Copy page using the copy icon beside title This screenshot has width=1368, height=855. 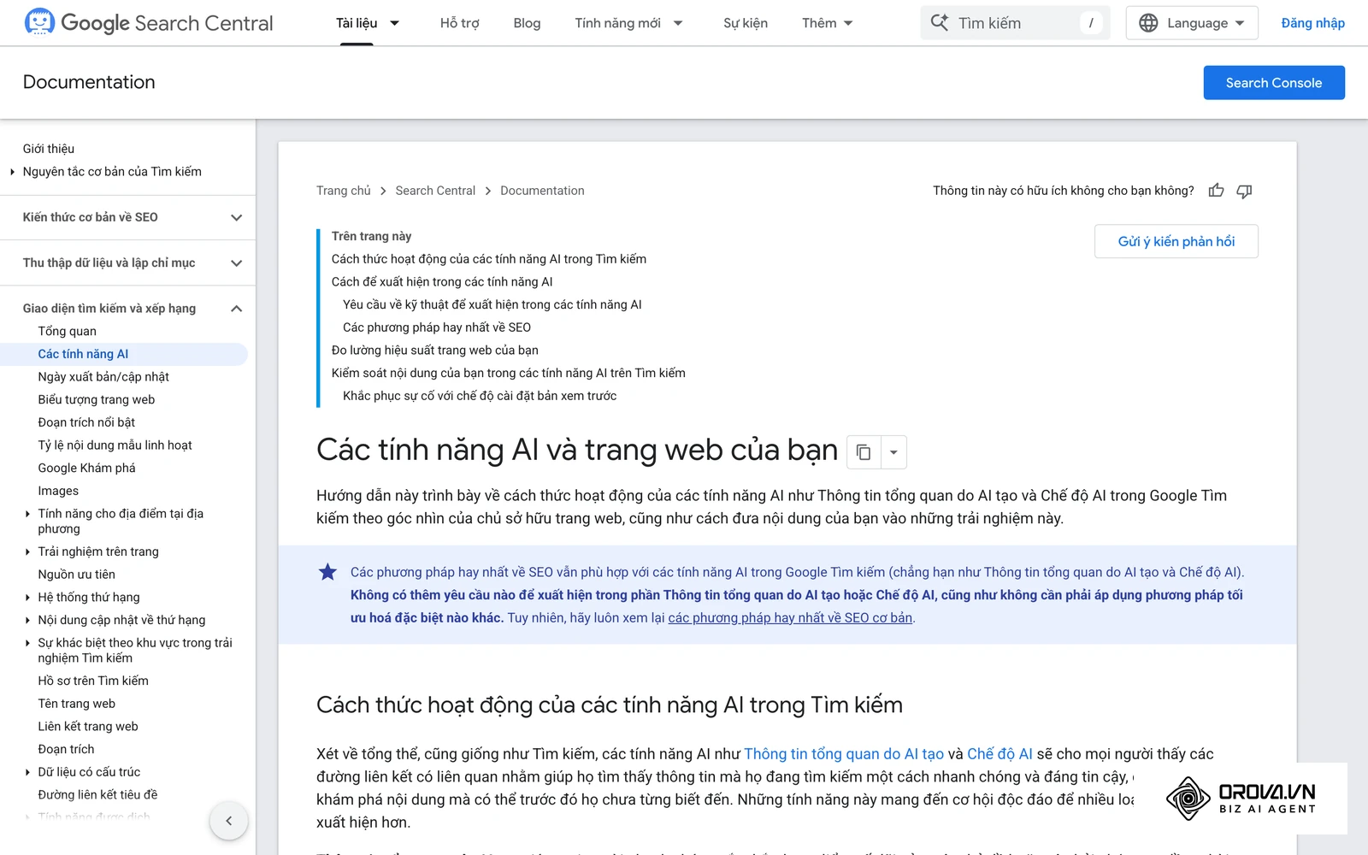click(x=864, y=451)
